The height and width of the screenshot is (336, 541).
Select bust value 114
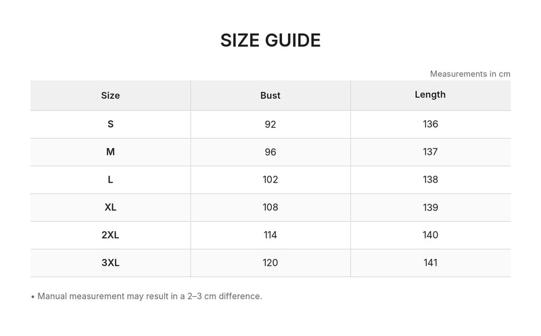(270, 235)
